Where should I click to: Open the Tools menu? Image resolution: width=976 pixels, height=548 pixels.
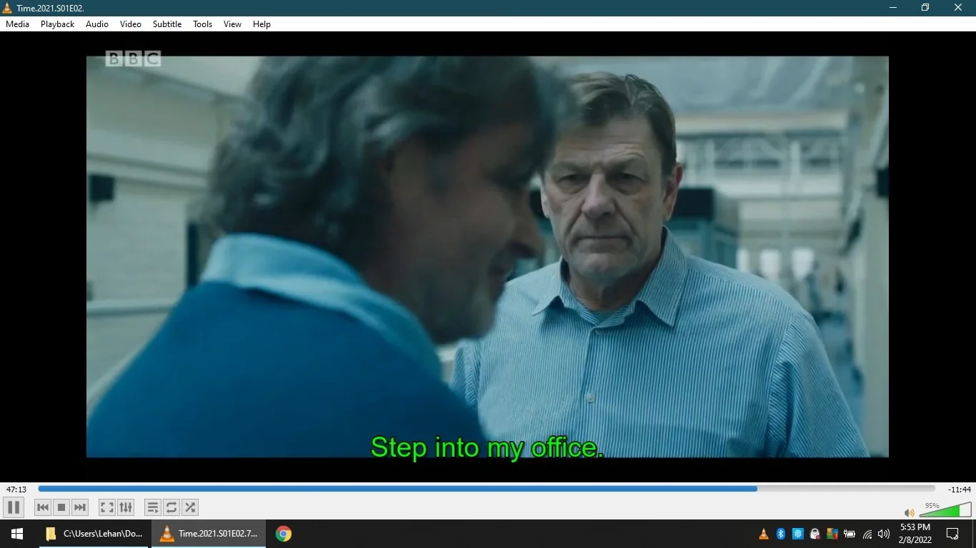(x=203, y=24)
